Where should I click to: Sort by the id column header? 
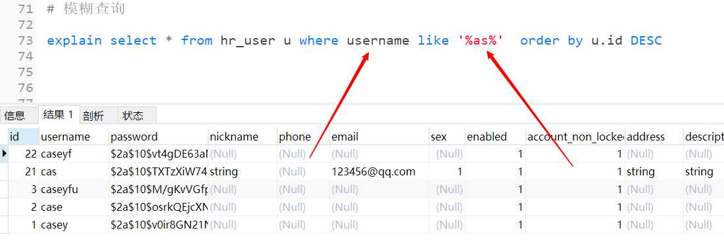click(24, 137)
